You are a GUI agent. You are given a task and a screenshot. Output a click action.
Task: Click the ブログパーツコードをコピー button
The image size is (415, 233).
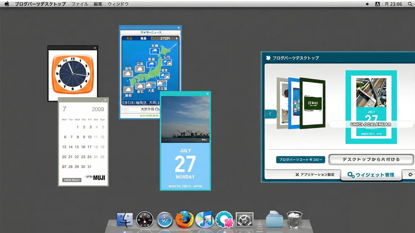pyautogui.click(x=301, y=160)
